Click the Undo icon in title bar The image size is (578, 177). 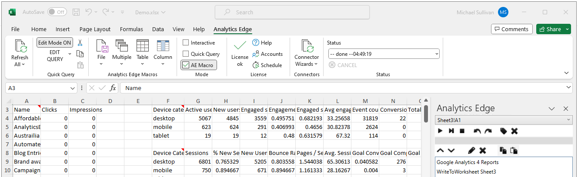coord(89,12)
